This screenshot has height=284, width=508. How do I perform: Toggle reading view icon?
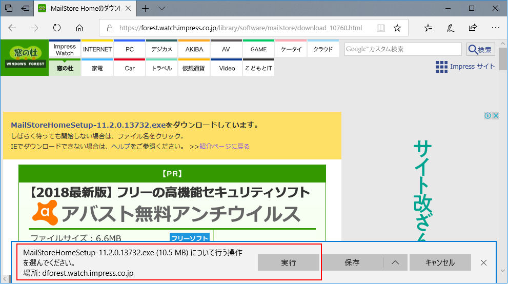pos(381,28)
